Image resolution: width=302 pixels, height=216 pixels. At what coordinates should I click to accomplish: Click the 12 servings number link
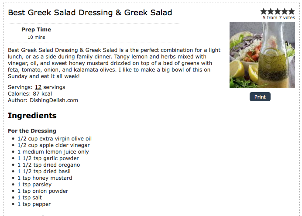[38, 87]
